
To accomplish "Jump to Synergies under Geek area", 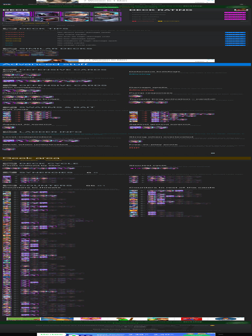I will click(x=29, y=160).
